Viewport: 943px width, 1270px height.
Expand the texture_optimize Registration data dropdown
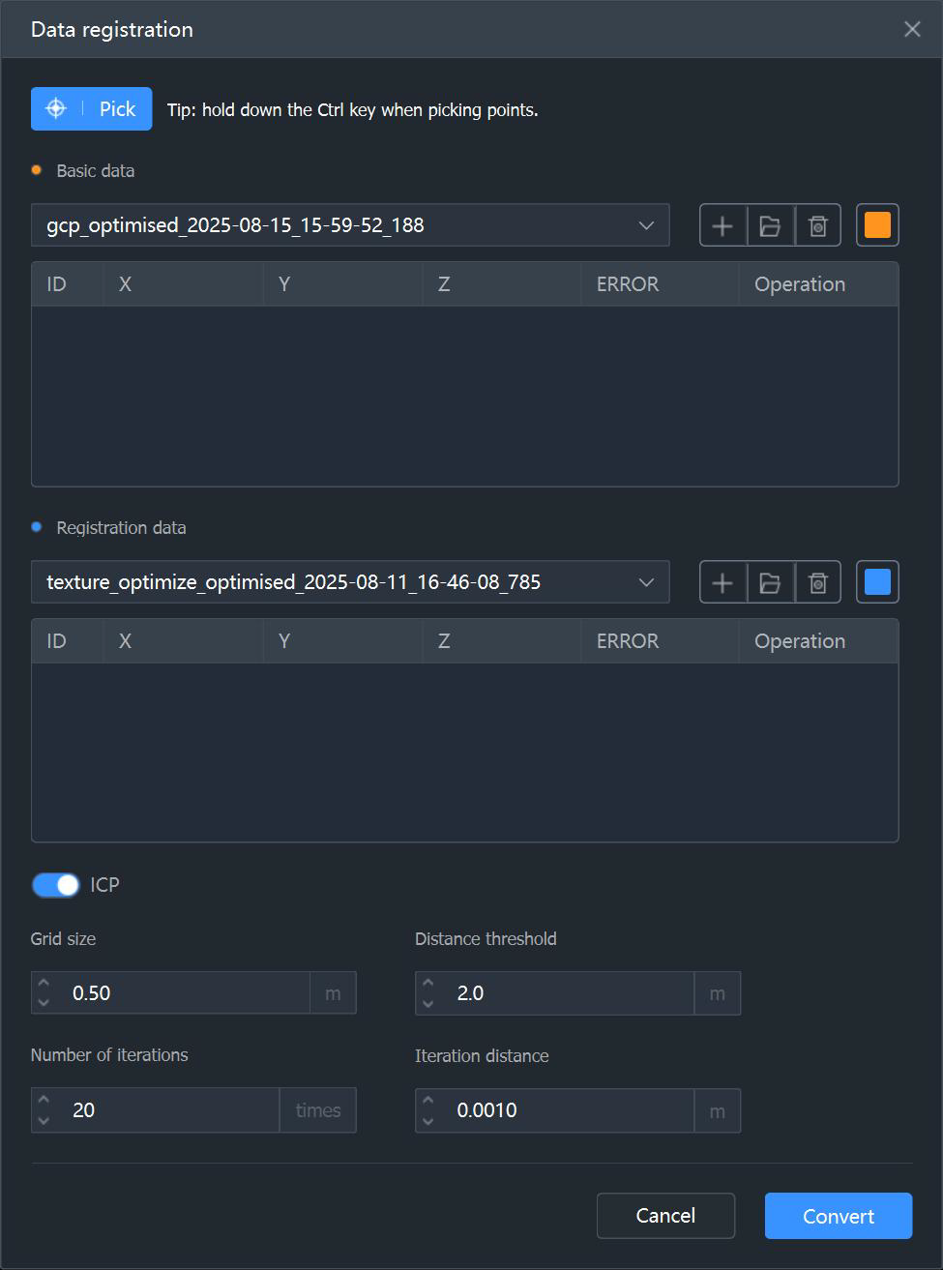[350, 582]
